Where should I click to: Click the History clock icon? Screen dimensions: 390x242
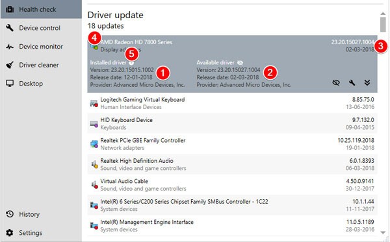click(x=10, y=214)
